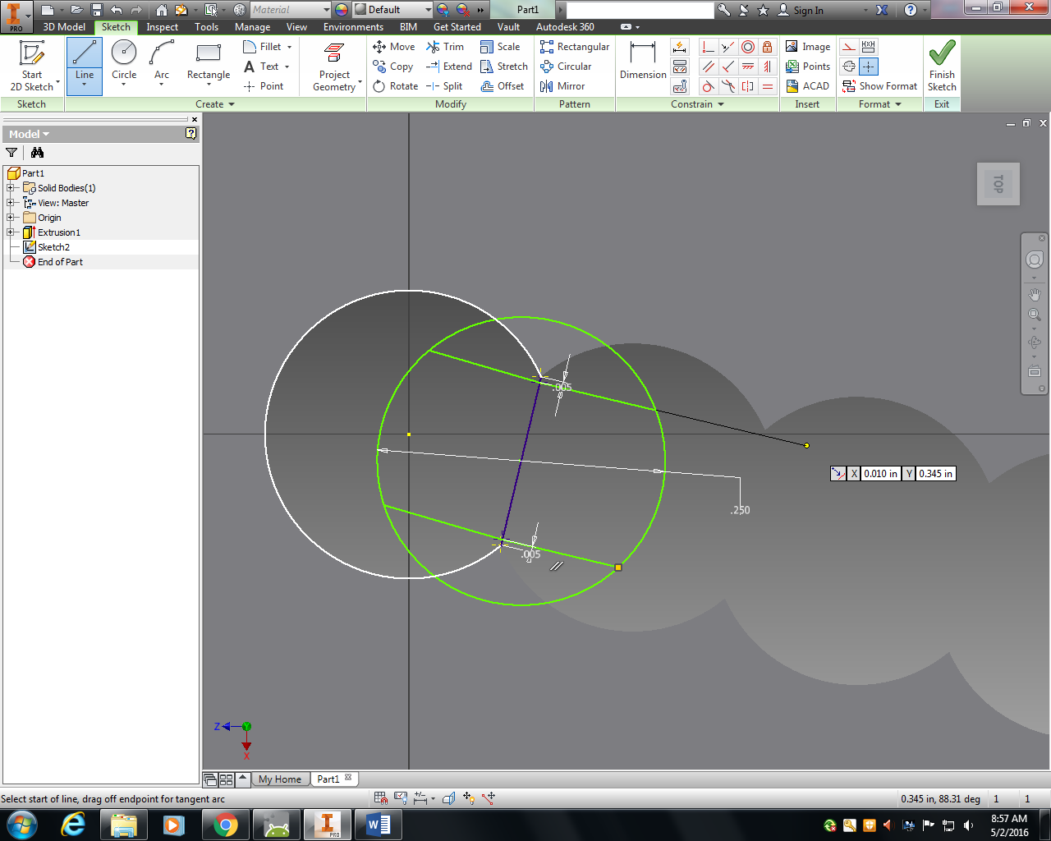Click the Mirror pattern button
This screenshot has width=1051, height=841.
pos(562,86)
